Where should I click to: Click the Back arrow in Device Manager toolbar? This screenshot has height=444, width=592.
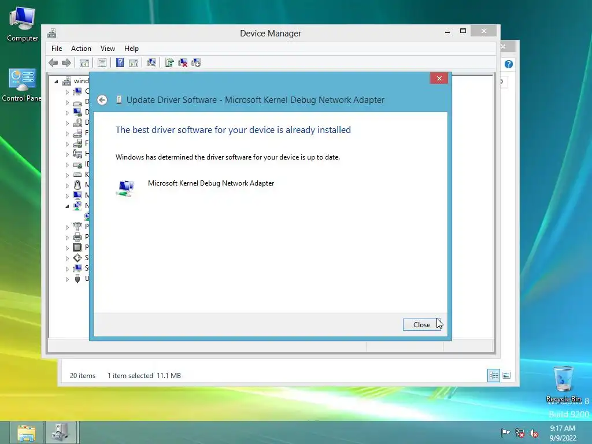53,62
